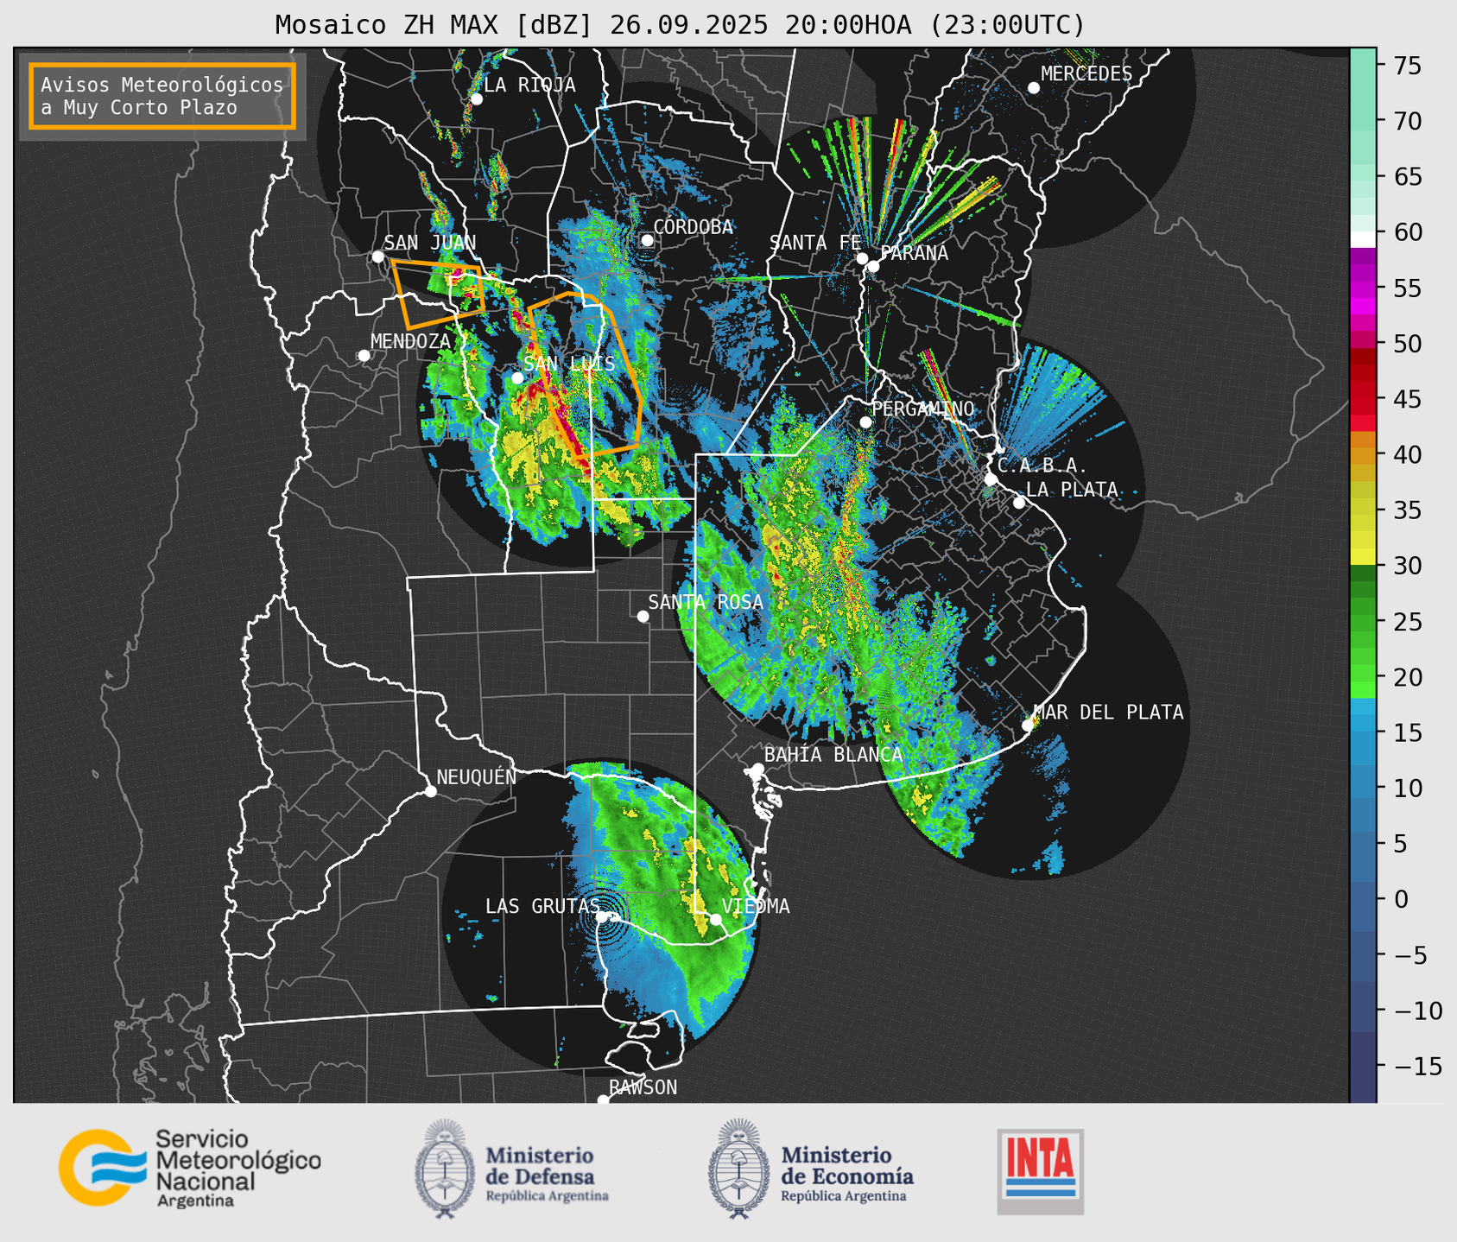Click the LA PLATA city marker dot
Screen dimensions: 1457x1242
(x=1019, y=503)
